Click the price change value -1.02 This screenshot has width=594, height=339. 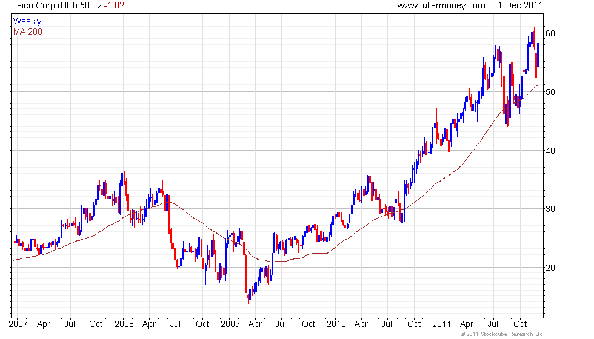coord(114,5)
